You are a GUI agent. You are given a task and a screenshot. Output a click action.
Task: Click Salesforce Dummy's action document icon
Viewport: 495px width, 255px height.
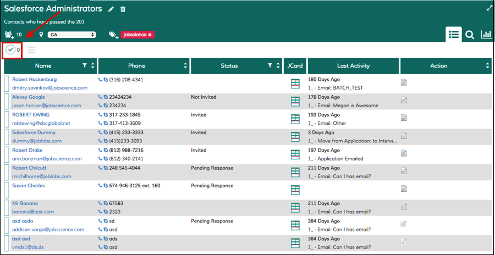click(404, 135)
